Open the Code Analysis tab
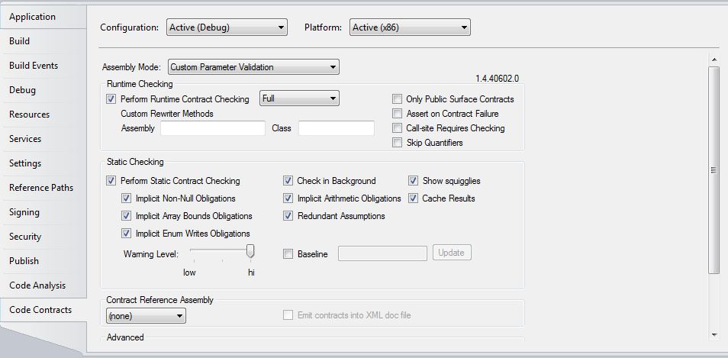Screen dimensions: 728x358 point(37,285)
